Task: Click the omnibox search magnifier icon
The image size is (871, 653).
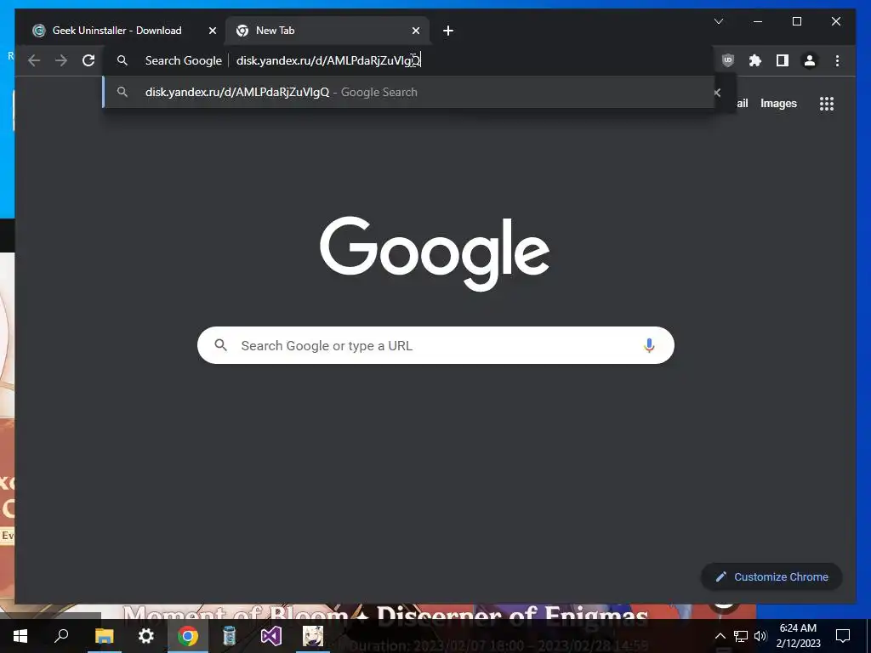Action: pos(122,60)
